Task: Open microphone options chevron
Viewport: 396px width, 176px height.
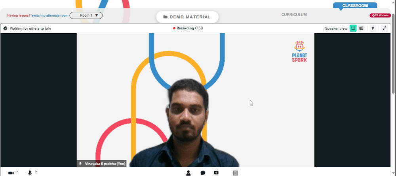Action: [x=36, y=172]
